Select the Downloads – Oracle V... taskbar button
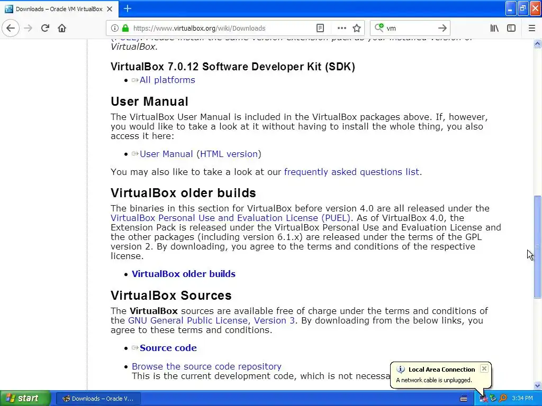The width and height of the screenshot is (542, 406). point(98,399)
